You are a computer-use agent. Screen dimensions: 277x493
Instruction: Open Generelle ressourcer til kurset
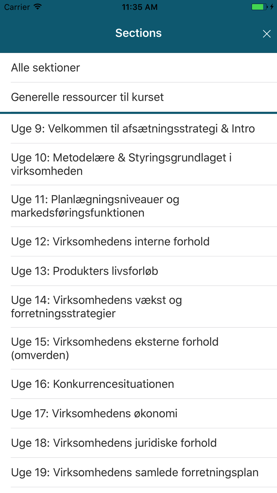tap(138, 97)
